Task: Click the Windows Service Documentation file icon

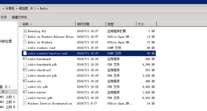Action: (x=25, y=103)
